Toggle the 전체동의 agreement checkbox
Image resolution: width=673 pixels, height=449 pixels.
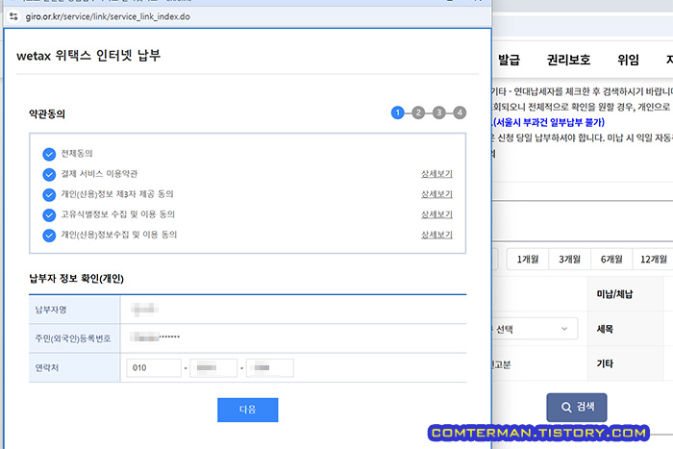tap(49, 154)
